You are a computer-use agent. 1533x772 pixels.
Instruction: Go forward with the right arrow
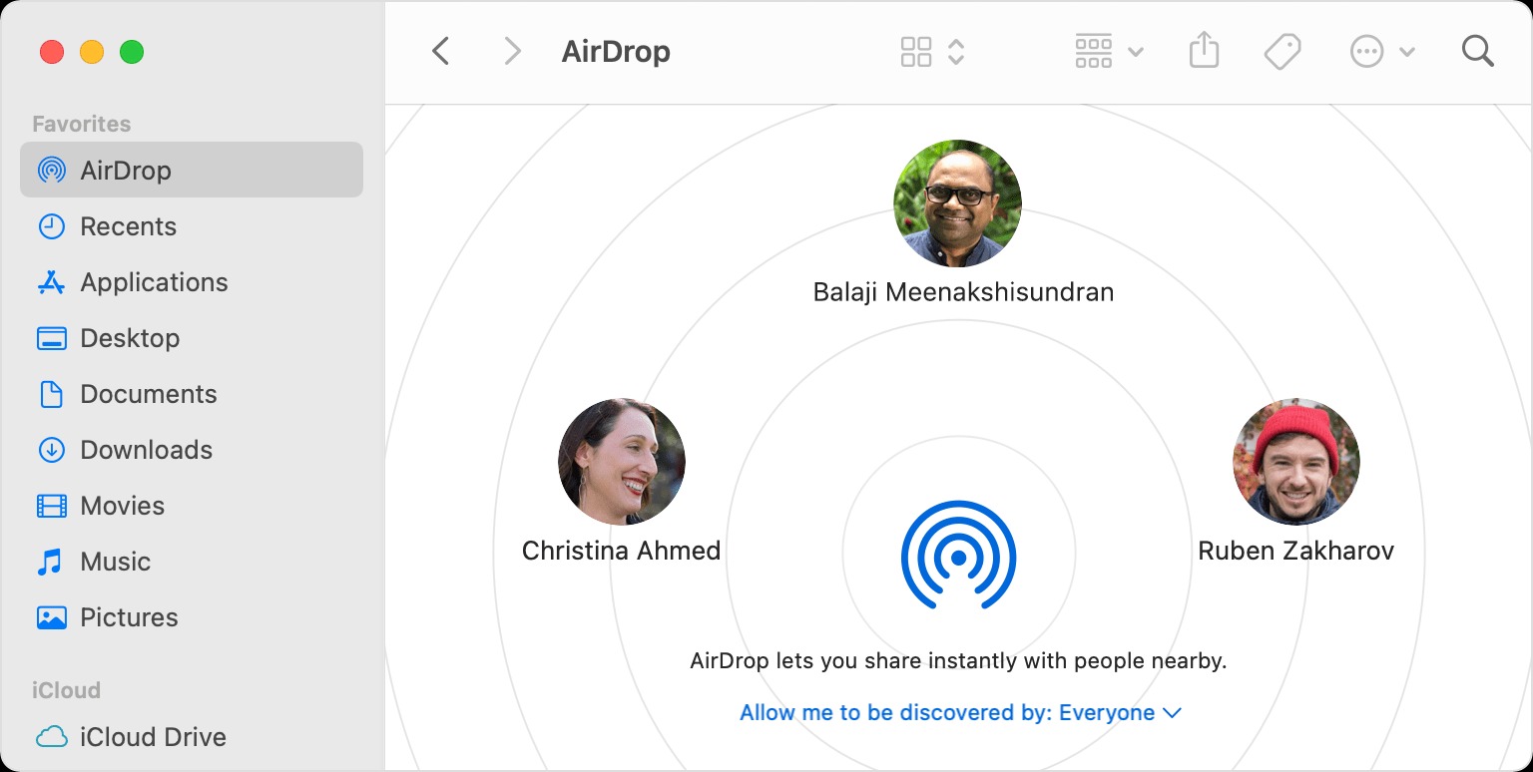[512, 51]
